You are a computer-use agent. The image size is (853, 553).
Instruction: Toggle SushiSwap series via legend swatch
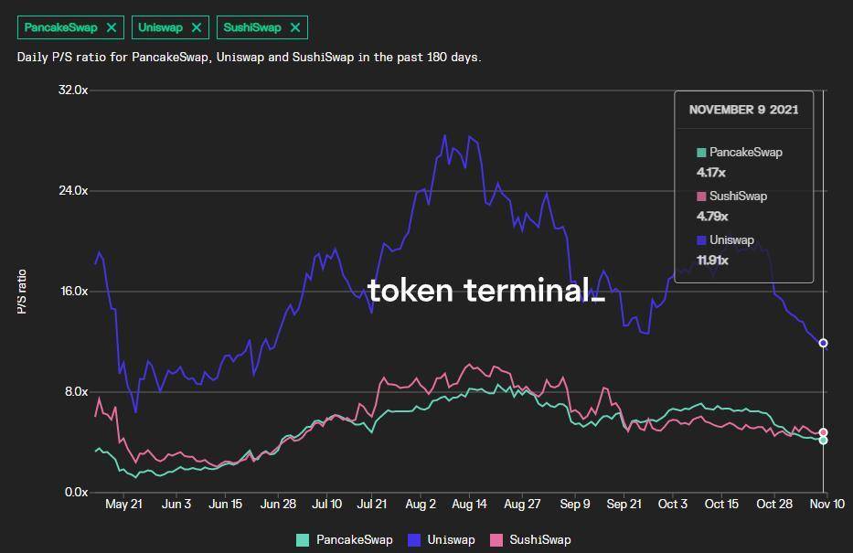(x=496, y=540)
